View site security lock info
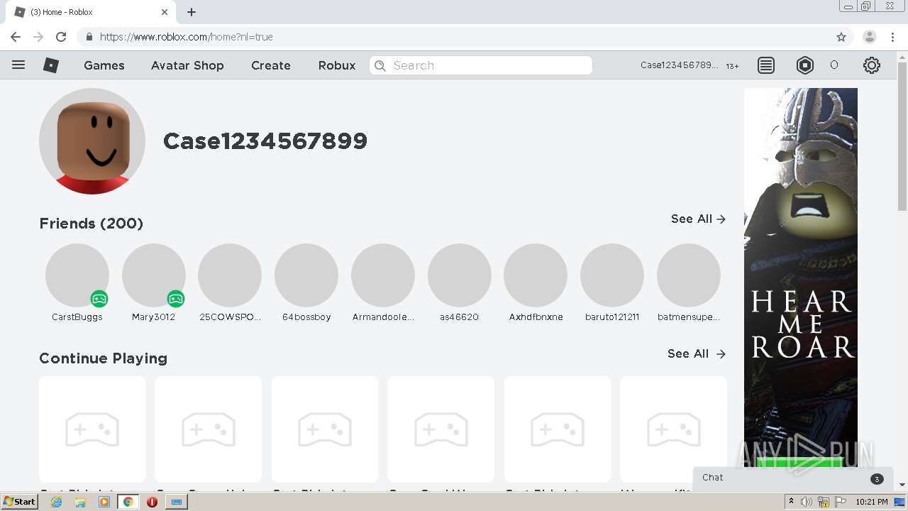The image size is (908, 511). (x=89, y=37)
